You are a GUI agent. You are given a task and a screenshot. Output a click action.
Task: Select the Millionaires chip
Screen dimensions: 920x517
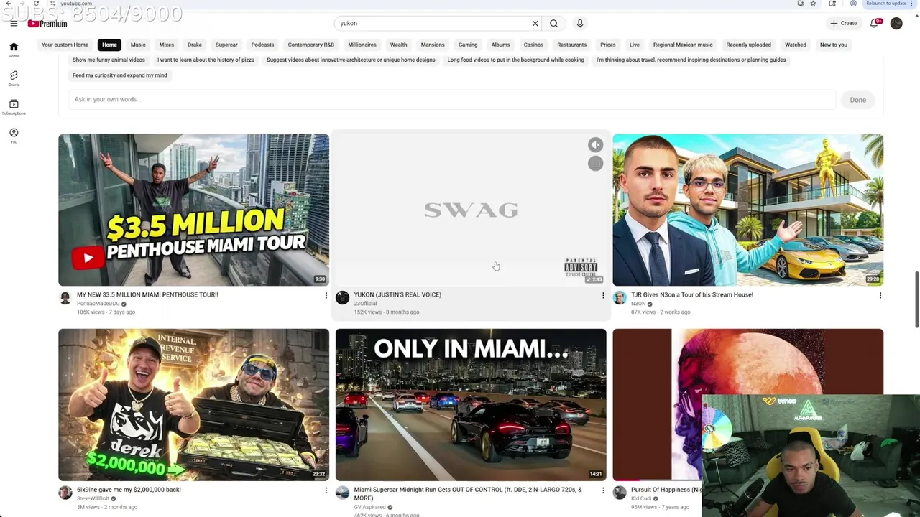pyautogui.click(x=362, y=45)
